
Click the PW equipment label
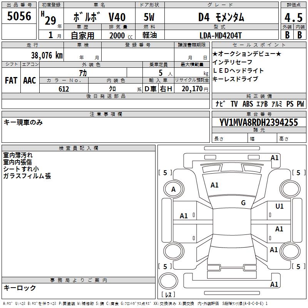(300, 104)
